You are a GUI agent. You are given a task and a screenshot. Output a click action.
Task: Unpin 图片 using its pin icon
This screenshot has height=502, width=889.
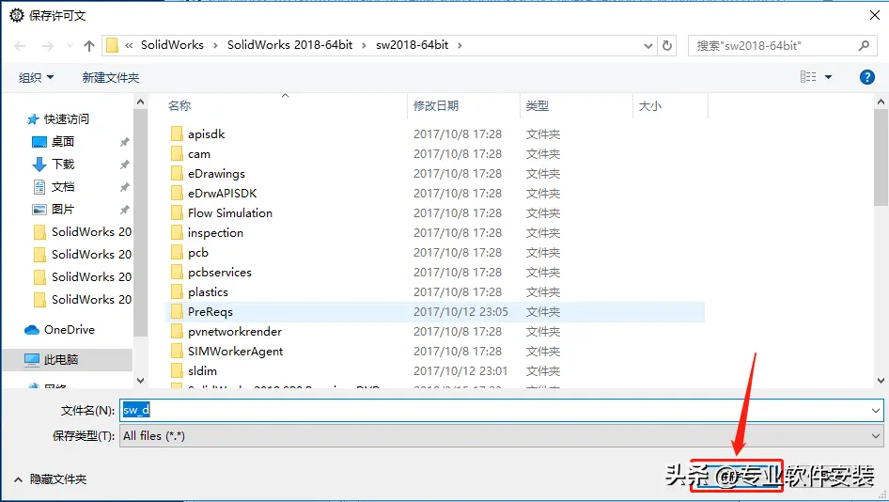coord(125,210)
